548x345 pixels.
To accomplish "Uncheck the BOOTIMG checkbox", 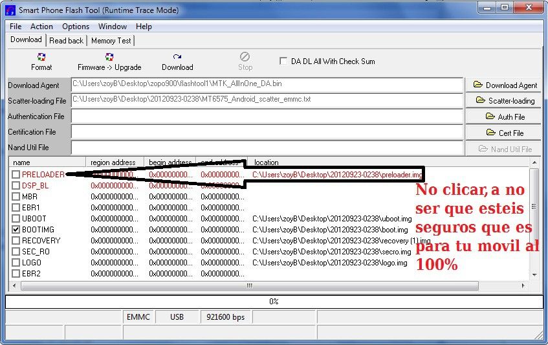I will click(16, 229).
